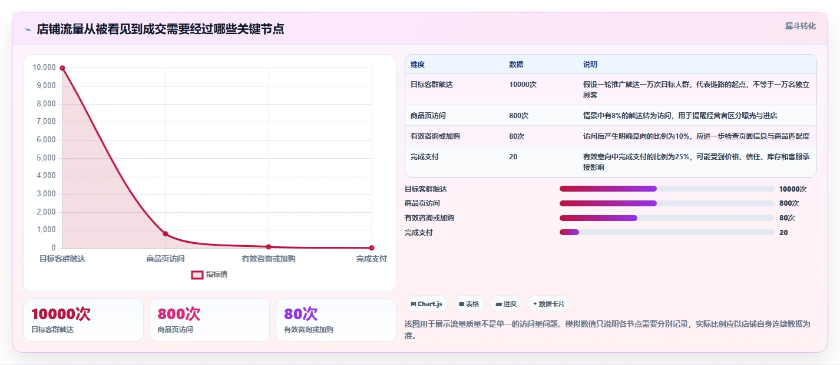Viewport: 840px width, 365px height.
Task: Select the 表格 chip
Action: coord(469,304)
